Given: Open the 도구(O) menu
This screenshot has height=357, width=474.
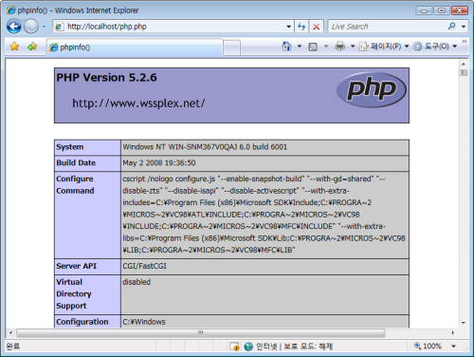Looking at the screenshot, I should point(435,47).
